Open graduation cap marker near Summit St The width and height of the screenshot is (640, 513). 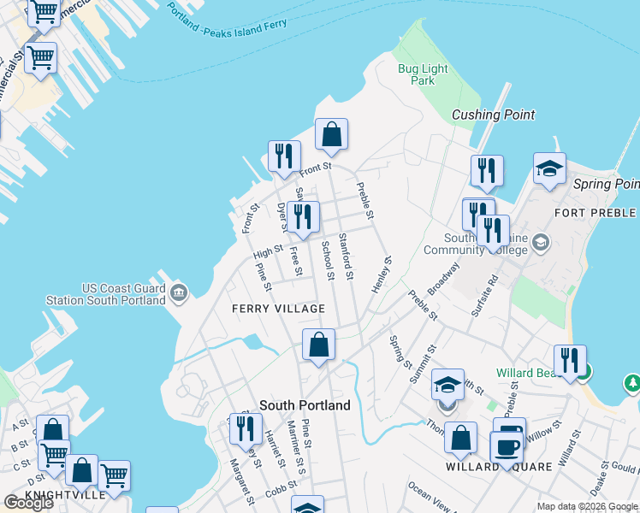447,388
